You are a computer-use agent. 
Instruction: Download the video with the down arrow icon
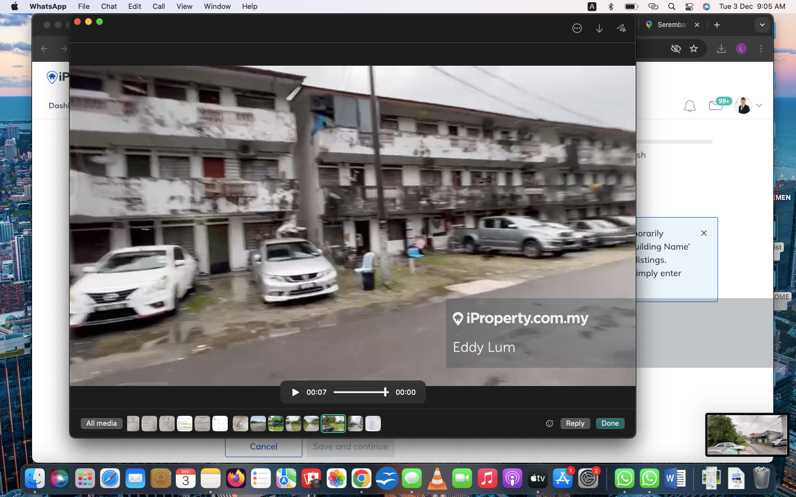[x=599, y=28]
